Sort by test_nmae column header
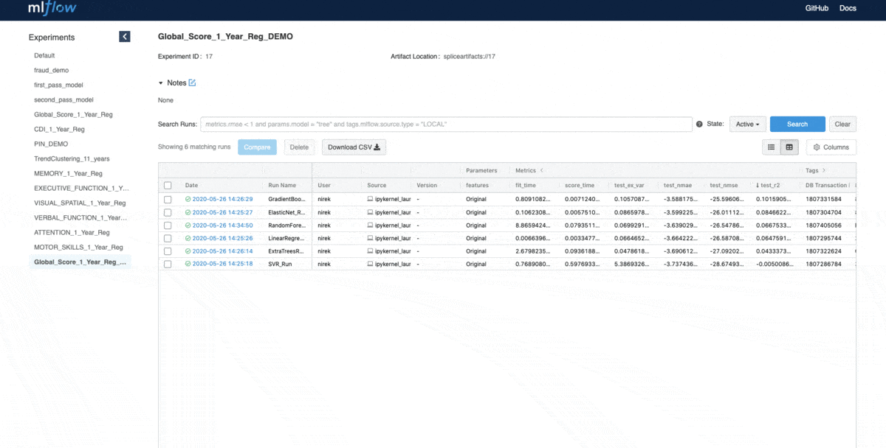Screen dimensions: 886x448 point(679,186)
